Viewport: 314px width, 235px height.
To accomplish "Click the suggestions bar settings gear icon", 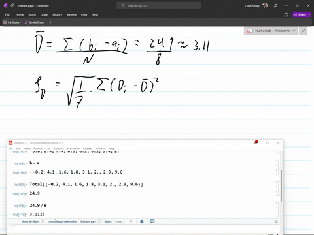I will pos(276,221).
